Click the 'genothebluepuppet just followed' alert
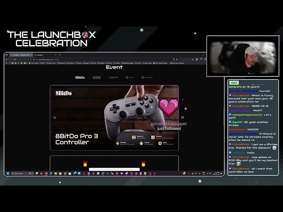 169,126
